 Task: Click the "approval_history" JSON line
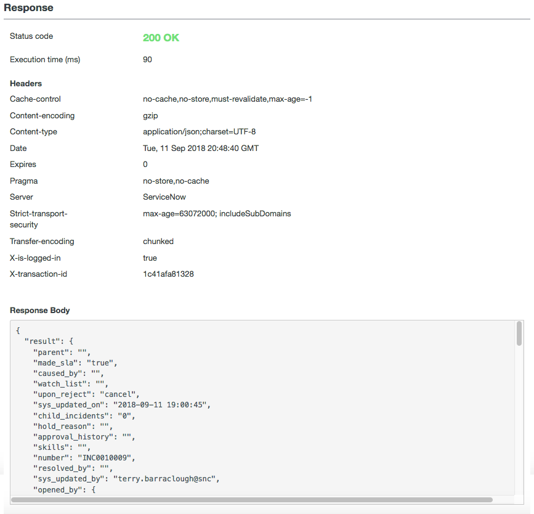(x=84, y=437)
